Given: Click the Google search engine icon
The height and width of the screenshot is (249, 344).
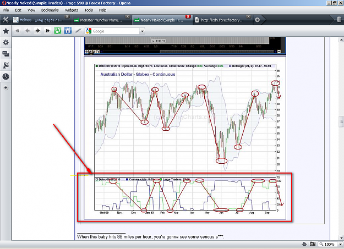Looking at the screenshot, I should tap(89, 31).
